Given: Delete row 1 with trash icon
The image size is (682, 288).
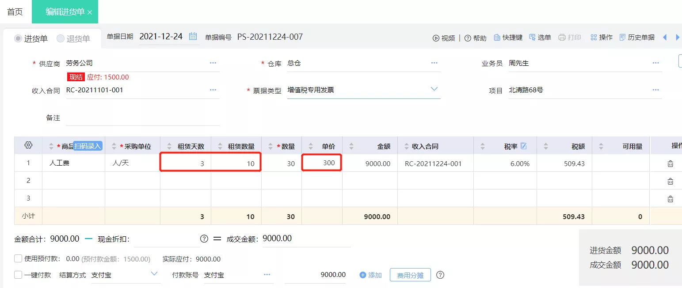Looking at the screenshot, I should (x=671, y=163).
